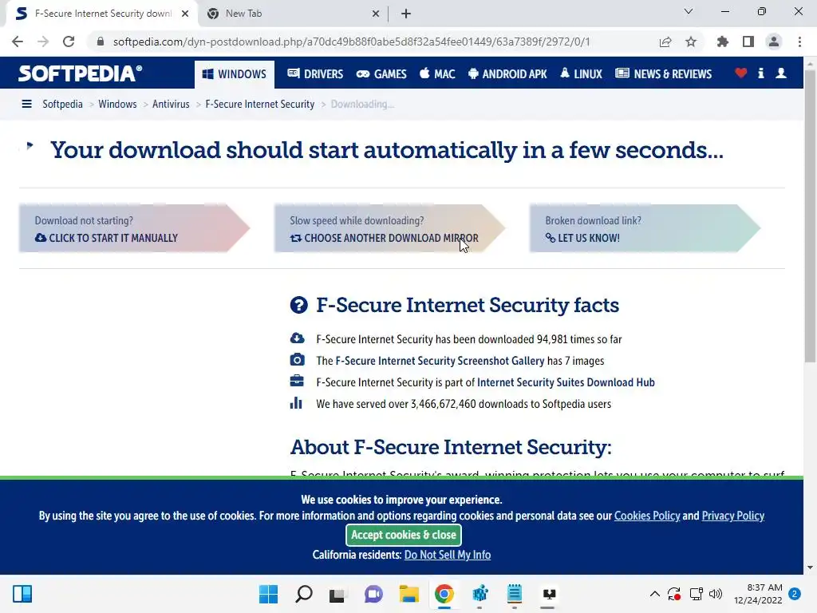Open the tab search chevron
817x613 pixels.
(x=689, y=11)
